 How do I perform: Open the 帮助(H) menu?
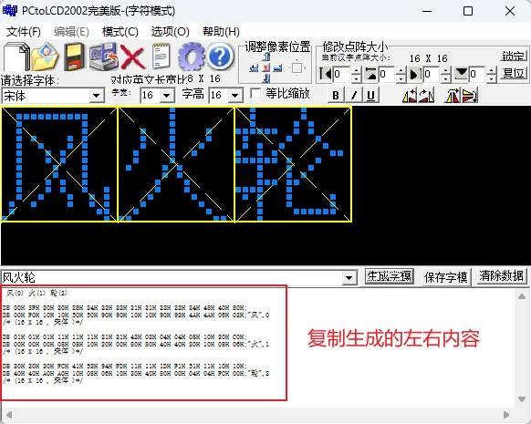221,32
